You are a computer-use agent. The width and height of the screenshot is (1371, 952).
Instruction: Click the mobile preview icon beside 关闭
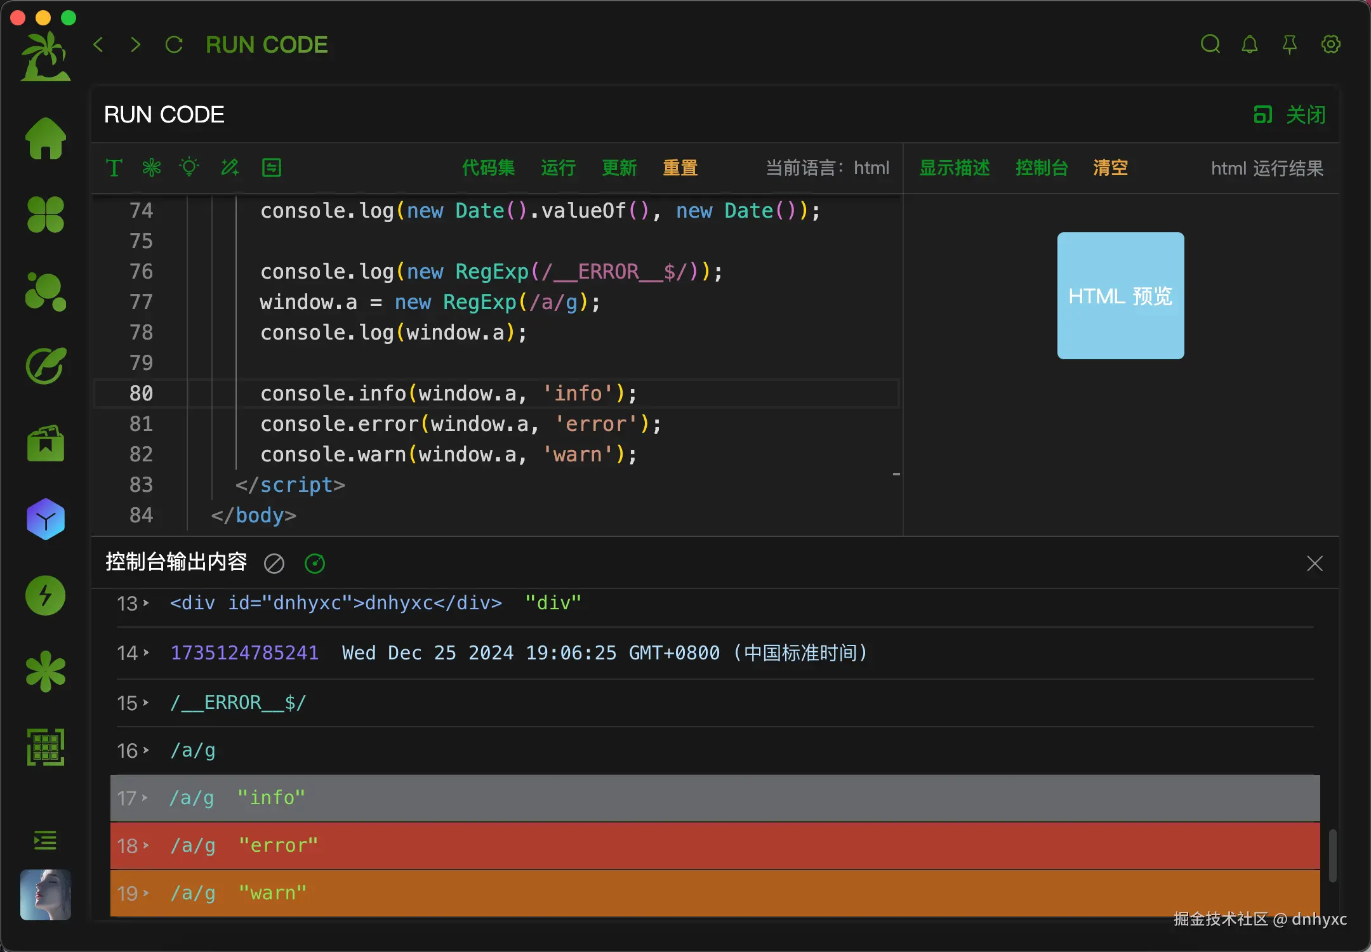pyautogui.click(x=1262, y=114)
